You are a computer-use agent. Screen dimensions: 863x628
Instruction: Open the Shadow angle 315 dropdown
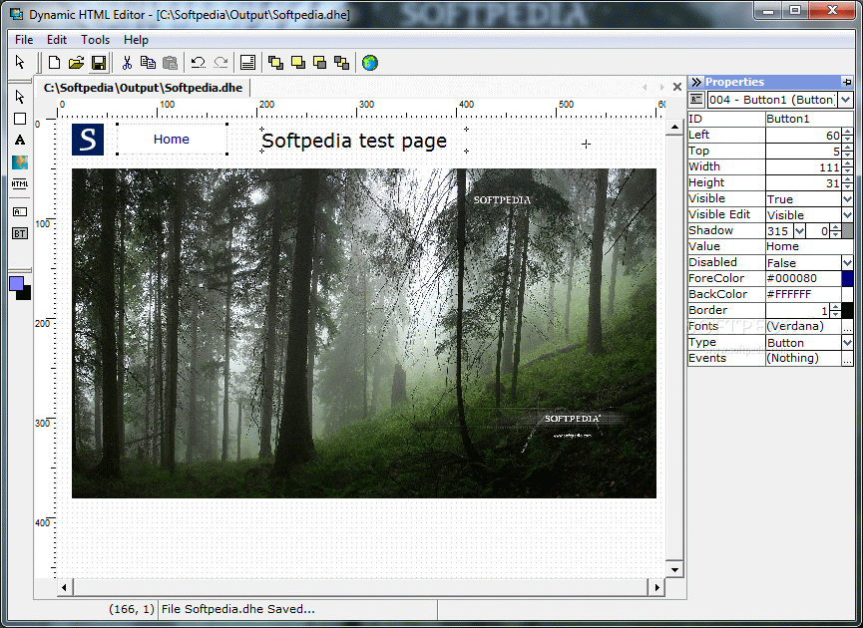[800, 230]
